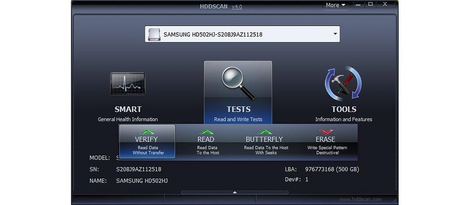460x205 pixels.
Task: Click the serial number S20BJ9AZ112518 value
Action: click(138, 169)
